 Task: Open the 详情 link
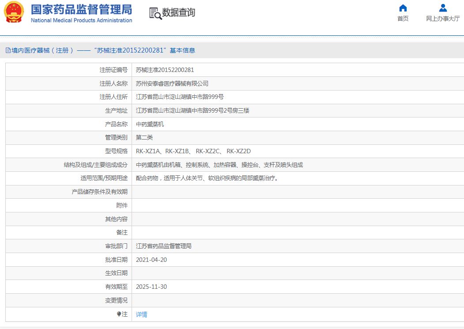pos(141,314)
